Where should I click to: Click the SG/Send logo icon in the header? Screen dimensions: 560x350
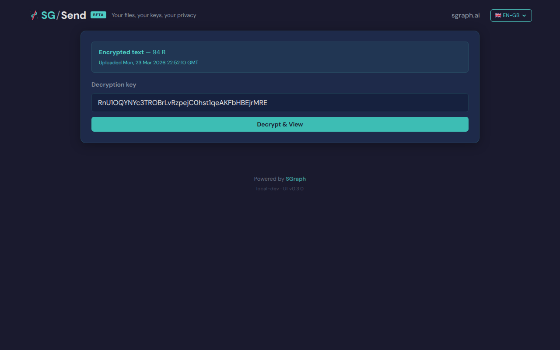(x=34, y=15)
